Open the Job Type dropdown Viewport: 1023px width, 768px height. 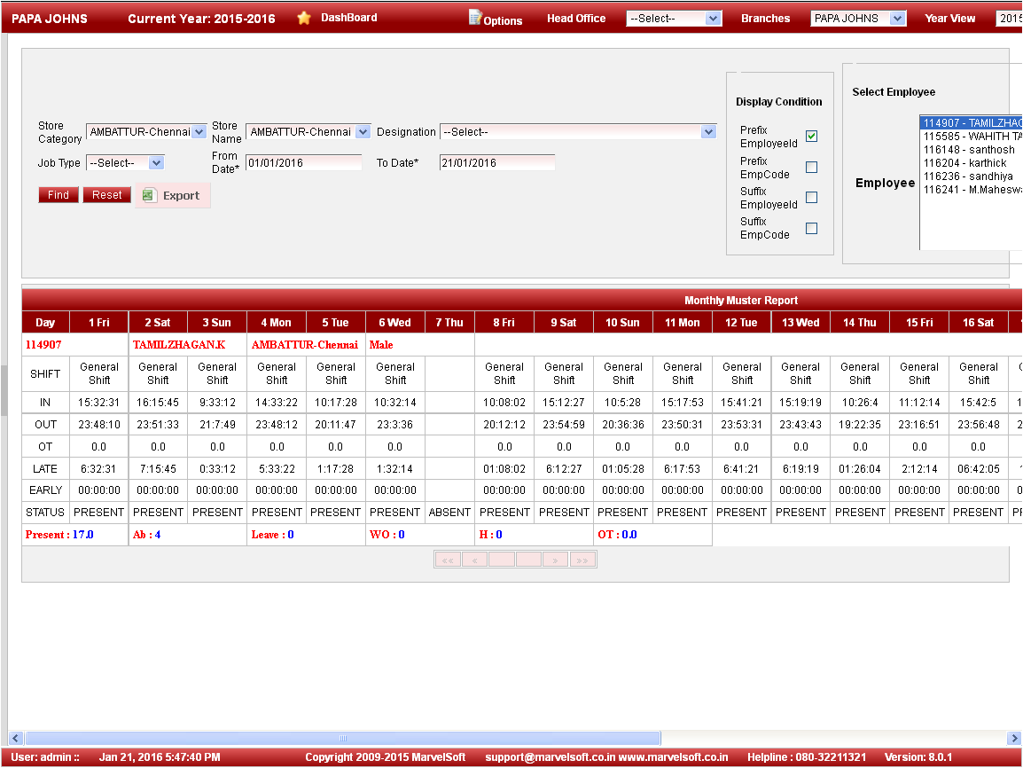pos(156,163)
